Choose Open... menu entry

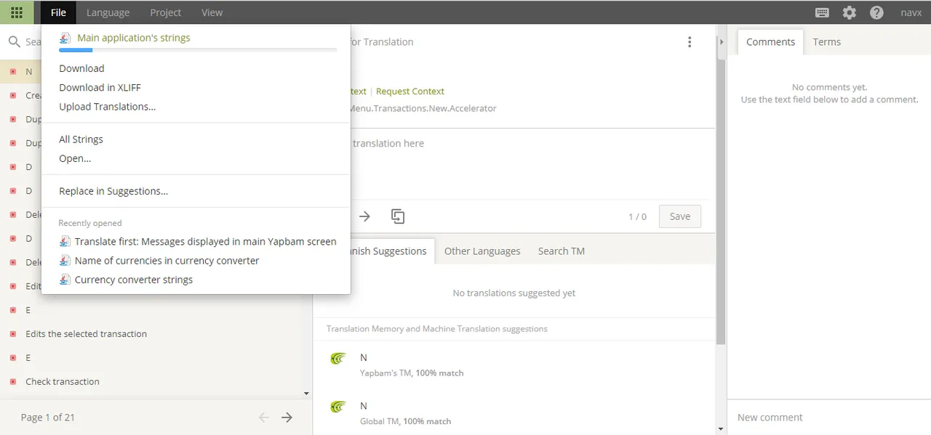(x=75, y=158)
